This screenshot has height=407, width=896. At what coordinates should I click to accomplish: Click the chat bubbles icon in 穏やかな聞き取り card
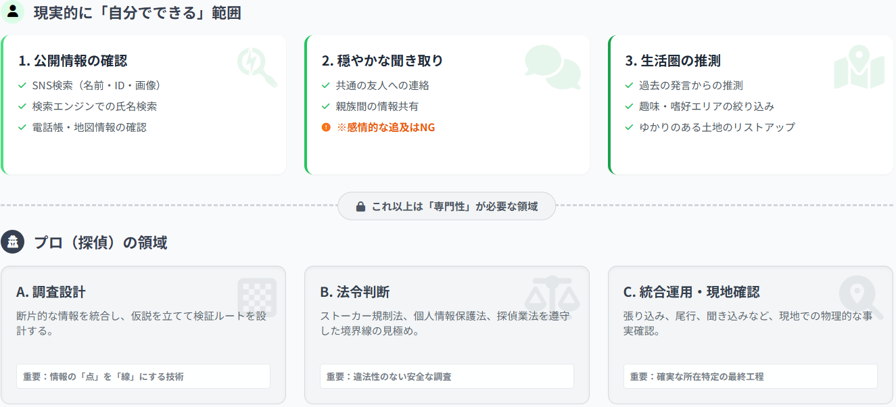click(553, 66)
